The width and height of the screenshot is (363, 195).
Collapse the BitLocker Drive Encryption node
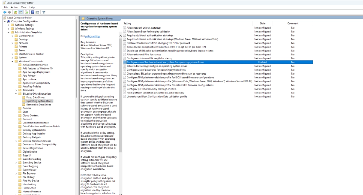click(x=16, y=94)
